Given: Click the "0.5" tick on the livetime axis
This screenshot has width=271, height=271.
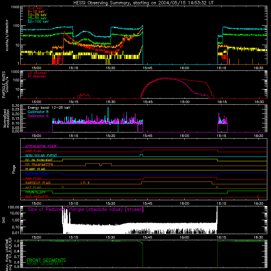Looking at the screenshot, I should click(x=17, y=267).
